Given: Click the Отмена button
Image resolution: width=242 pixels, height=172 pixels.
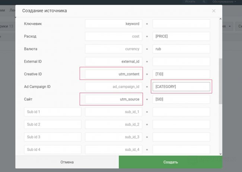Looking at the screenshot, I should coord(67,162).
